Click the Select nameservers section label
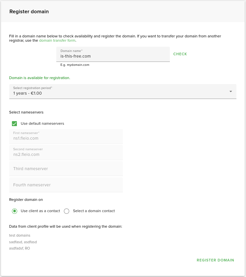The image size is (246, 277). (x=26, y=112)
